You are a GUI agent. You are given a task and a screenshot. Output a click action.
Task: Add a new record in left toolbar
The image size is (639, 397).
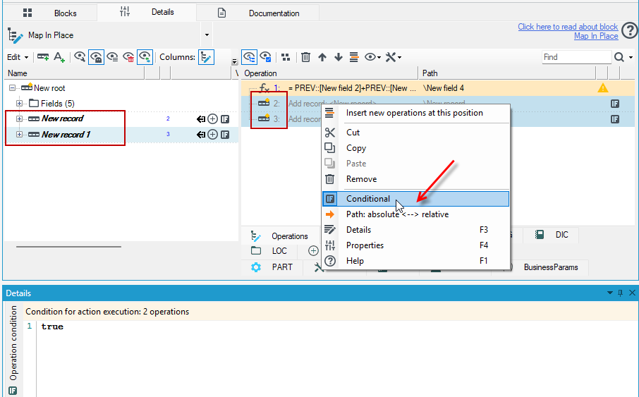pyautogui.click(x=43, y=57)
